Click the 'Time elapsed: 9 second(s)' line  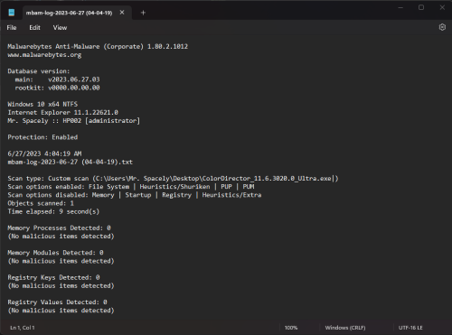click(53, 211)
